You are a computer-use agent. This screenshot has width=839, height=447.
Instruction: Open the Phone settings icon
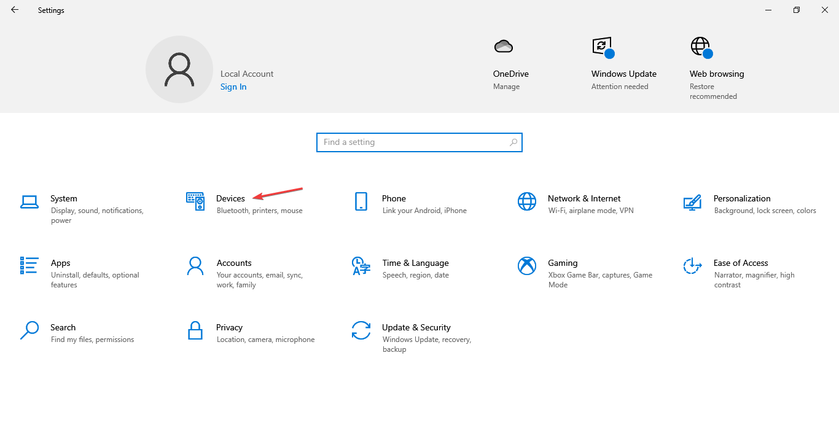[x=361, y=201]
